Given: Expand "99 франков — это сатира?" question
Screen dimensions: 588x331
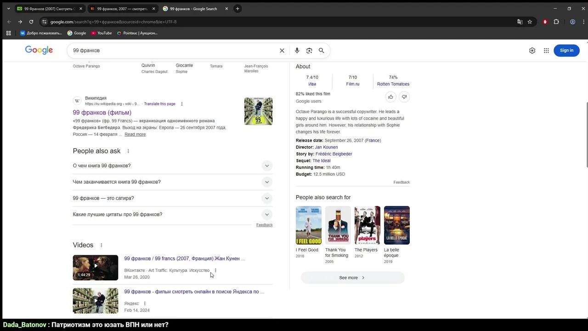Looking at the screenshot, I should click(173, 198).
